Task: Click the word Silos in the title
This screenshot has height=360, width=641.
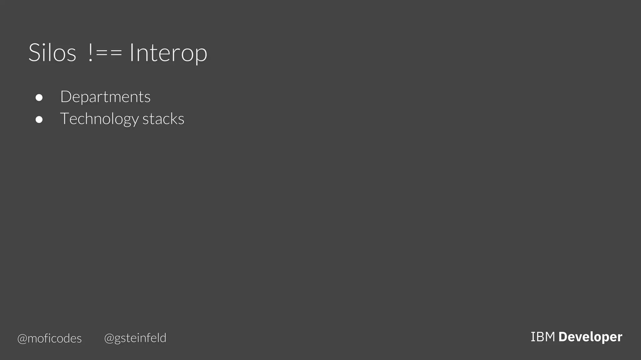Action: [x=52, y=52]
